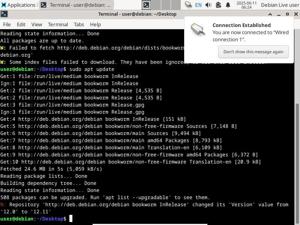Screen dimensions: 300x225
Task: Click the roll-up window shade button
Action: [x=270, y=14]
